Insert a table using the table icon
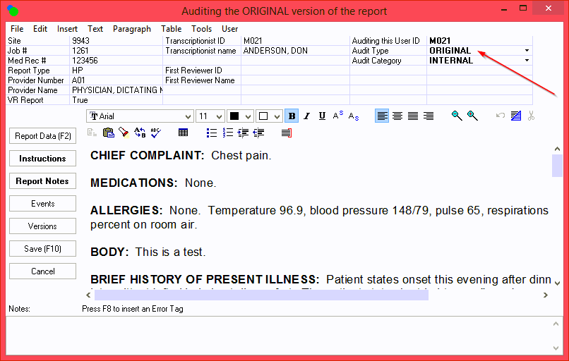This screenshot has width=569, height=361. [x=184, y=133]
